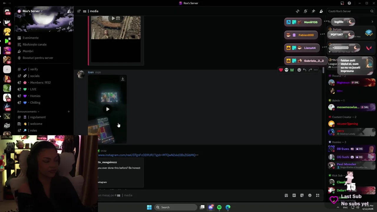Open more options on Ioan's message
Screen dimensions: 377x212
(x=316, y=70)
